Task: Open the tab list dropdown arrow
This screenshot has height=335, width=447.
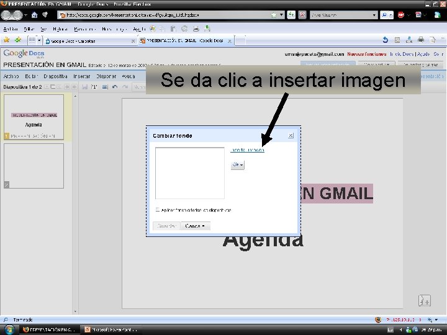Action: coord(39,40)
